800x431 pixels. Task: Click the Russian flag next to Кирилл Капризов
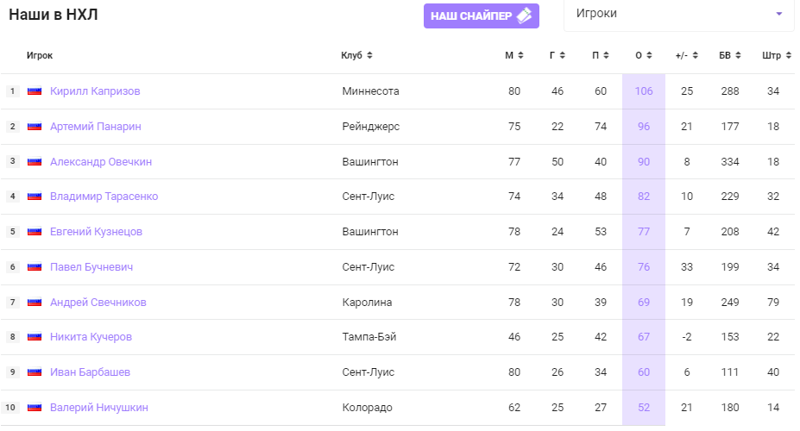[35, 91]
